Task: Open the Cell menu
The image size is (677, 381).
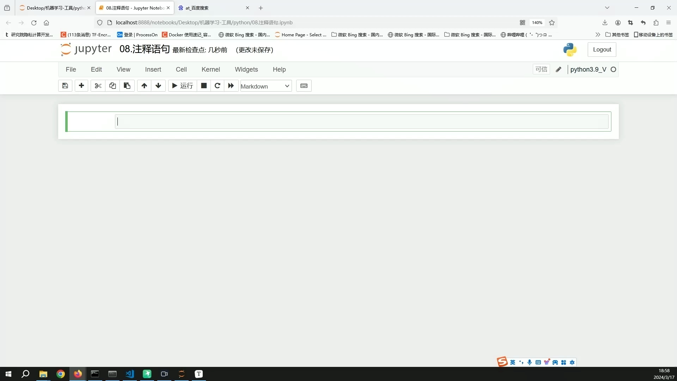Action: [x=181, y=69]
